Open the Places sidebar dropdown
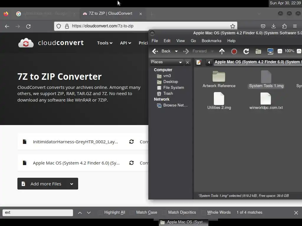The image size is (302, 226). (x=166, y=62)
